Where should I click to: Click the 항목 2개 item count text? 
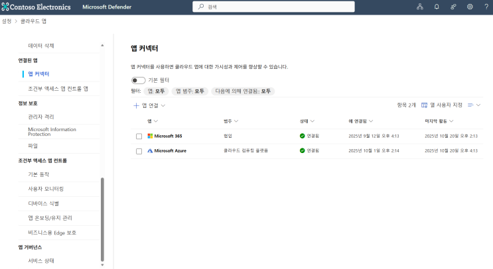407,105
